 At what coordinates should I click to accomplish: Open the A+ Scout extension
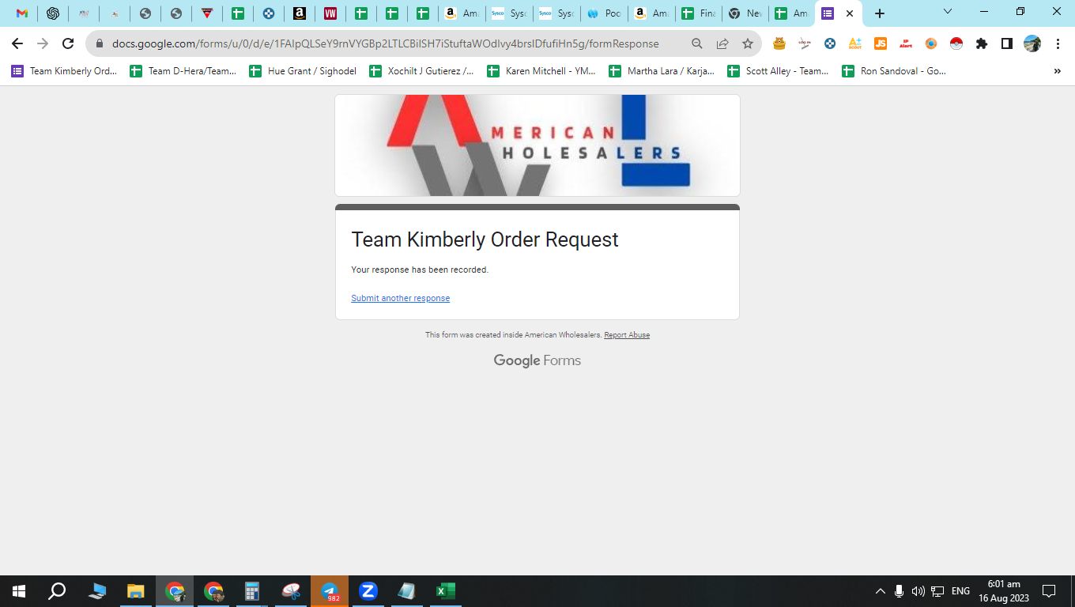855,44
